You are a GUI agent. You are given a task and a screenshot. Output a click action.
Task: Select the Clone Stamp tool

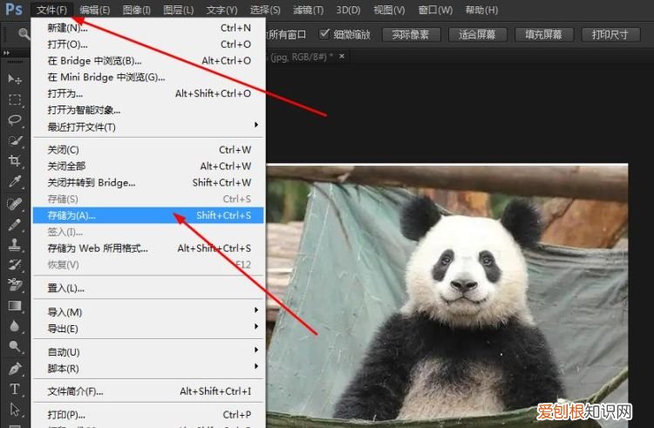tap(15, 245)
